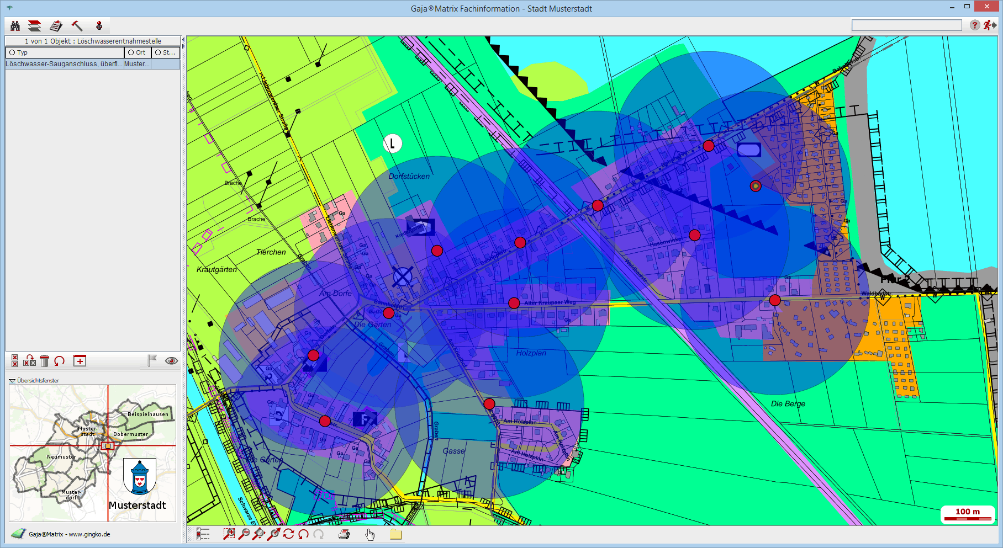Screen dimensions: 1003x548
Task: Select the Löschwasser-Sauganschluss table row
Action: pyautogui.click(x=64, y=64)
